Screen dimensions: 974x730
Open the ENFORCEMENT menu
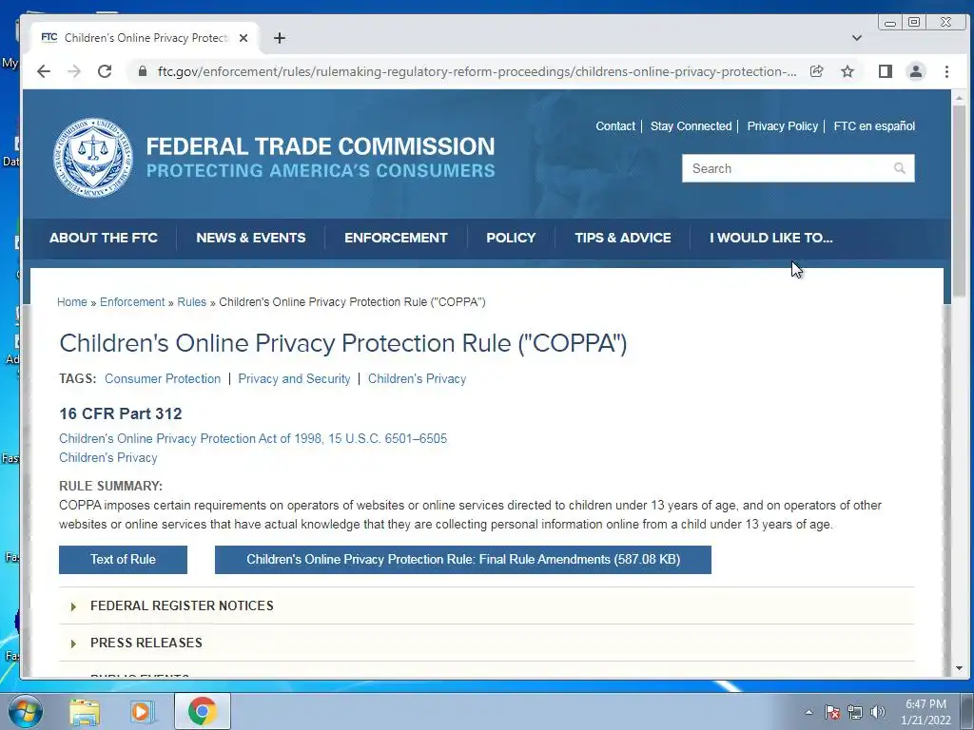[396, 238]
